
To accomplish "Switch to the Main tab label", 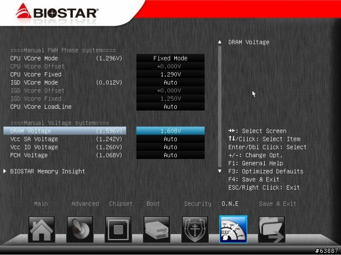I will (41, 203).
